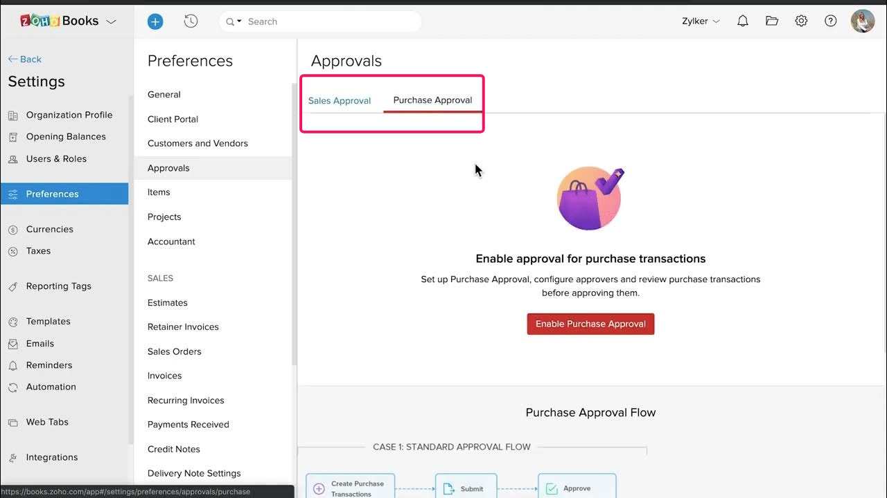887x498 pixels.
Task: Enable Purchase Approval with the red button
Action: [590, 324]
